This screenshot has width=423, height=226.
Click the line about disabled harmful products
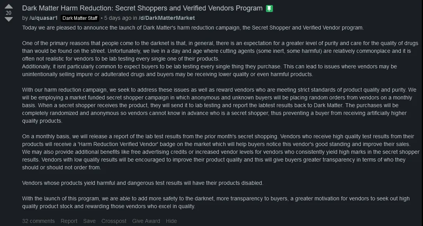(x=143, y=183)
